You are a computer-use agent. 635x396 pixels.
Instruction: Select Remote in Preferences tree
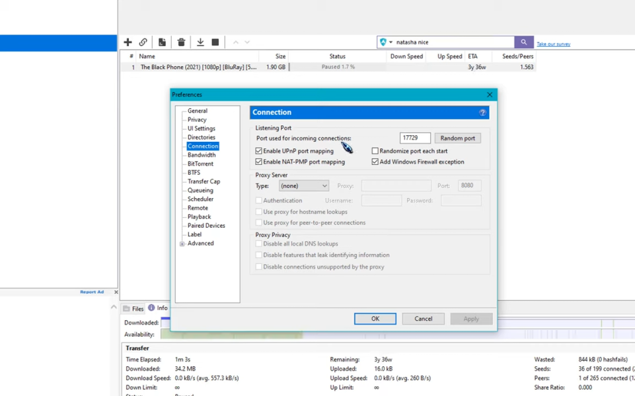(198, 208)
